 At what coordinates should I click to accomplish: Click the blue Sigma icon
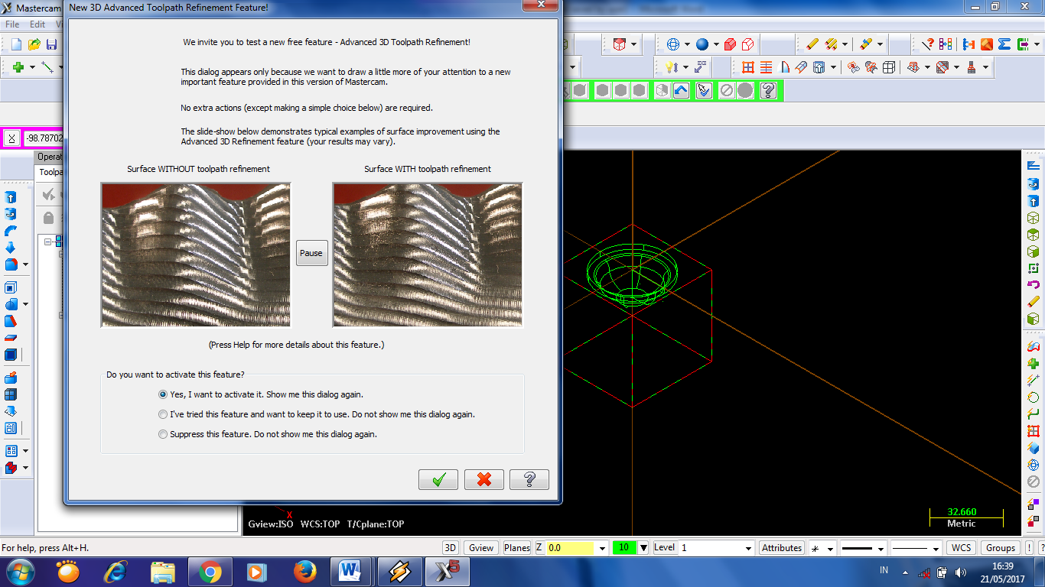1004,44
